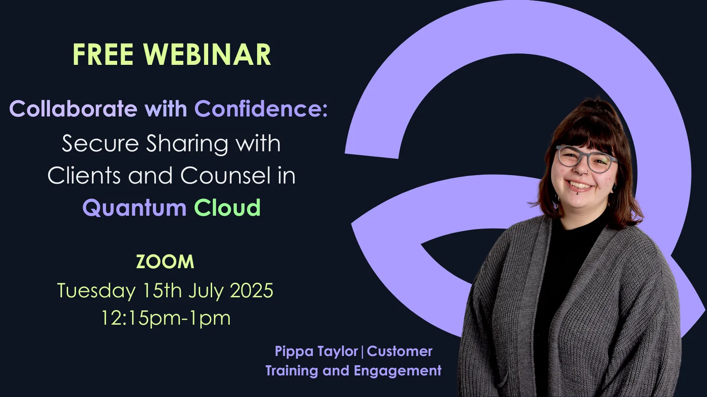
Task: Click 'Secure Sharing with' line of subtitle
Action: (171, 143)
